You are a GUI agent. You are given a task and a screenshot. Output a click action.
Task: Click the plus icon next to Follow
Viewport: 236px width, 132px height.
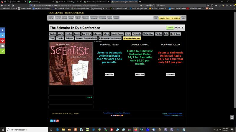179,28
